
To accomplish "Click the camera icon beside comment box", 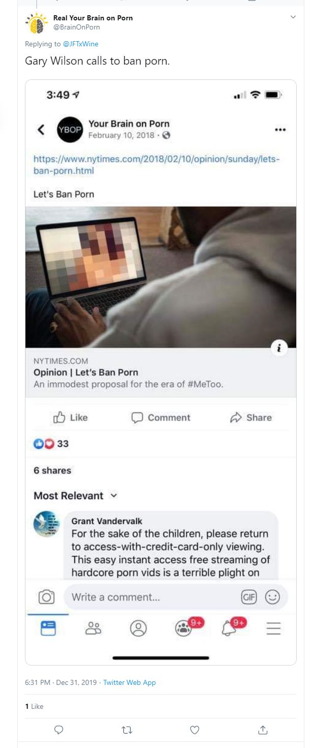I will click(46, 597).
